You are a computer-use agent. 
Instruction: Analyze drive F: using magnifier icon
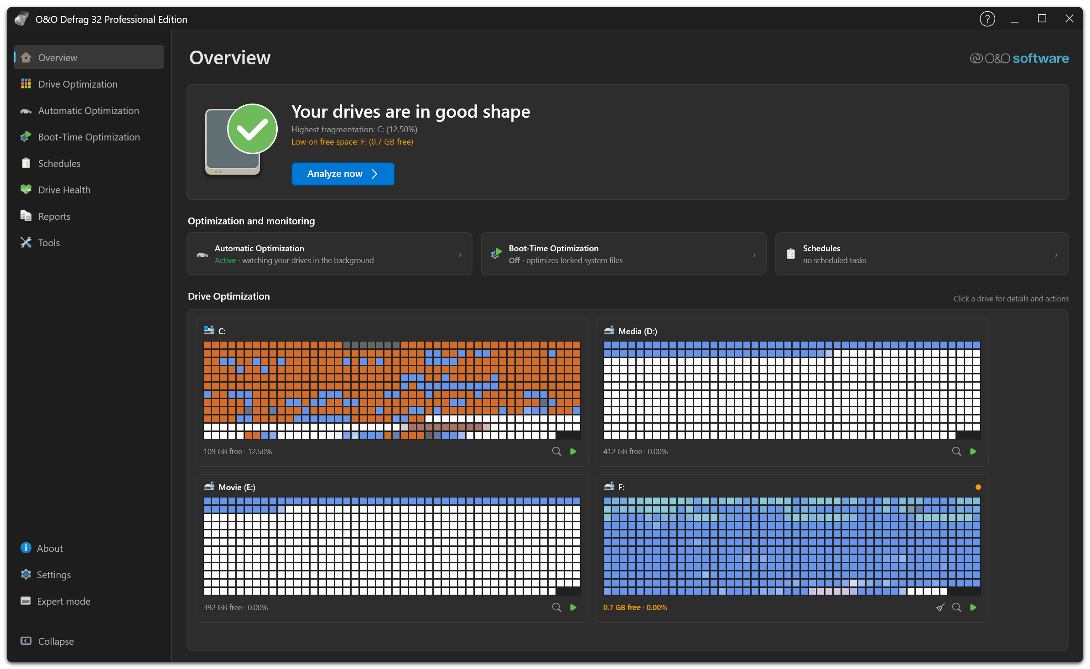(x=956, y=607)
